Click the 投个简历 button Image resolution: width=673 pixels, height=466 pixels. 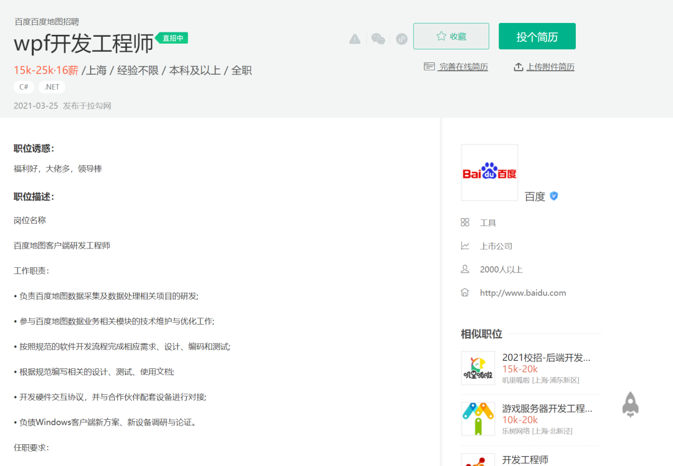537,36
